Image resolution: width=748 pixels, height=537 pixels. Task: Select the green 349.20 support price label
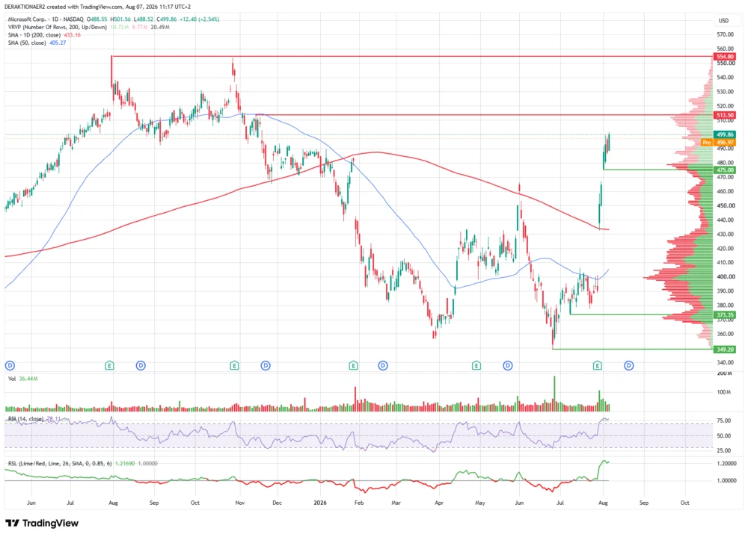pyautogui.click(x=725, y=350)
